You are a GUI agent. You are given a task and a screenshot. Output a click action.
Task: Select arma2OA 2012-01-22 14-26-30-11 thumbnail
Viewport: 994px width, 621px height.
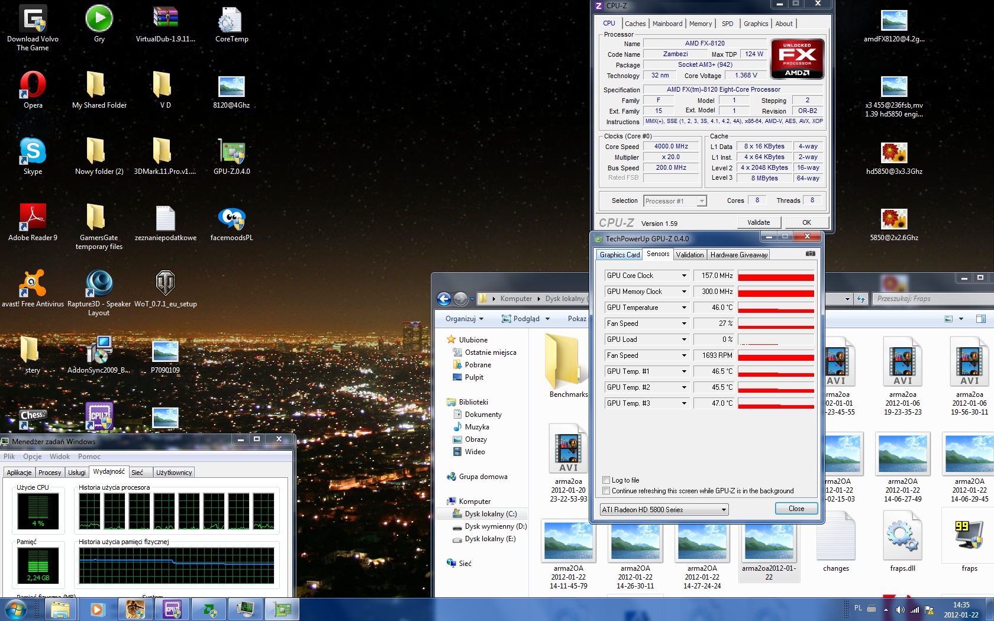635,556
